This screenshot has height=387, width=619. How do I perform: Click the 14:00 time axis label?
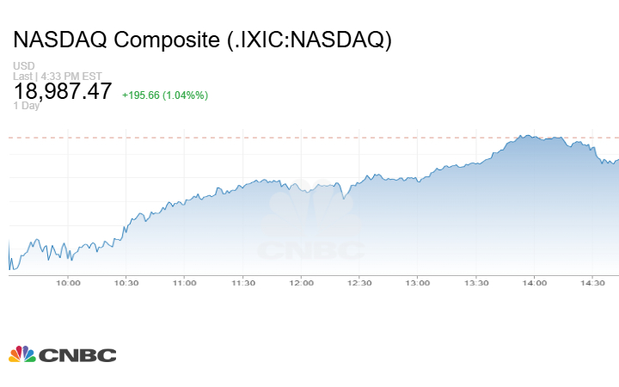click(534, 282)
